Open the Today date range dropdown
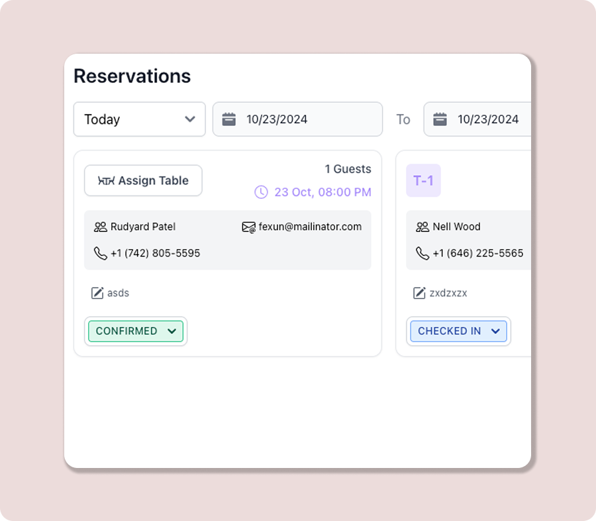 click(x=139, y=119)
